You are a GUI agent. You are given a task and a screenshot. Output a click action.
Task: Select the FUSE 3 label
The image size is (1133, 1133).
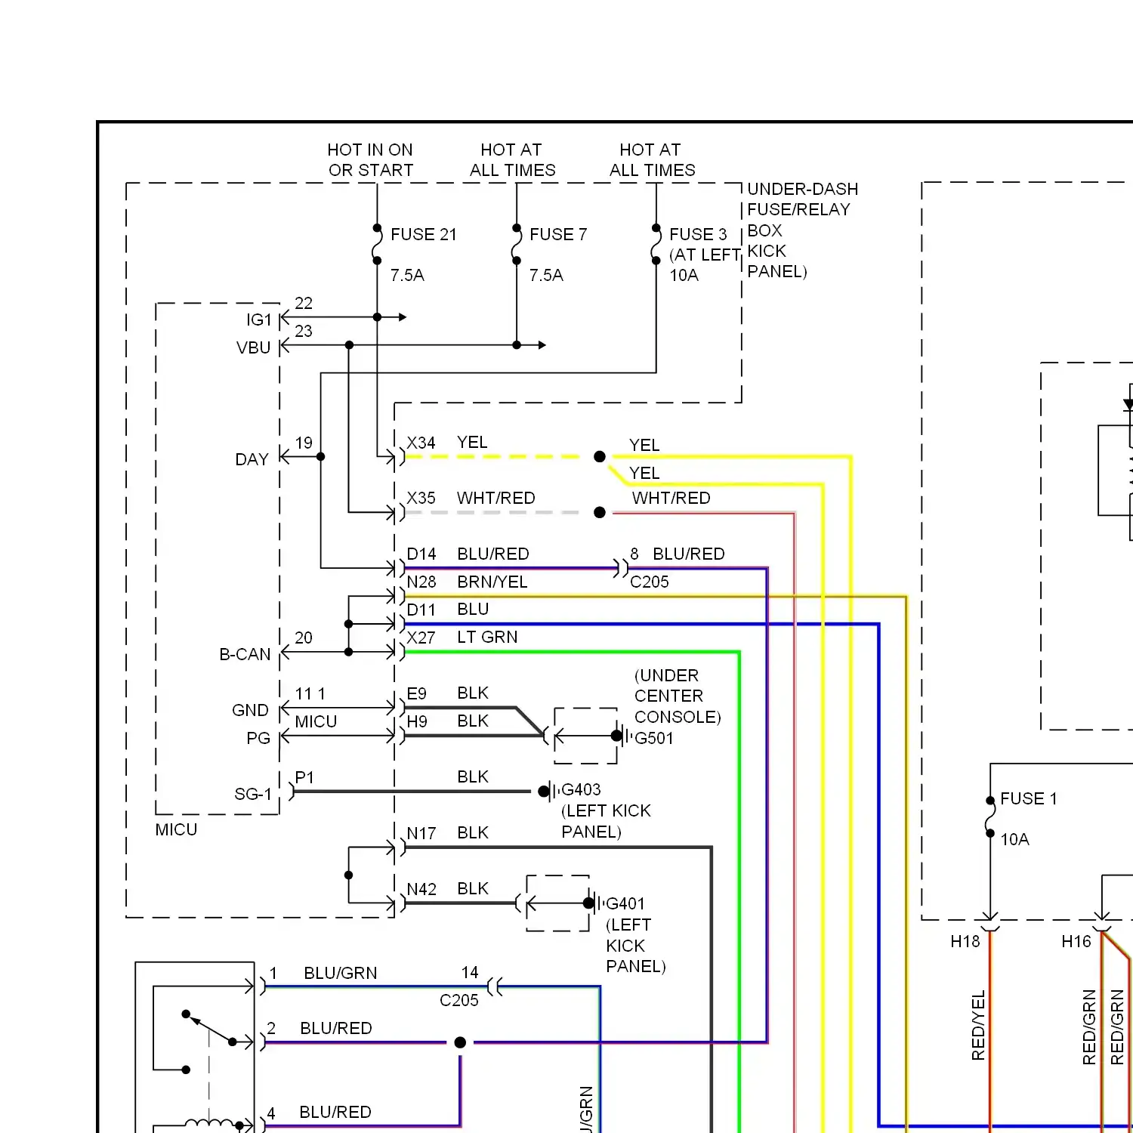click(x=698, y=235)
